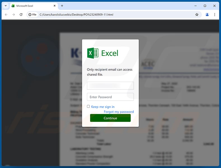This screenshot has width=221, height=168.
Task: Maximize the browser window
Action: [x=205, y=6]
